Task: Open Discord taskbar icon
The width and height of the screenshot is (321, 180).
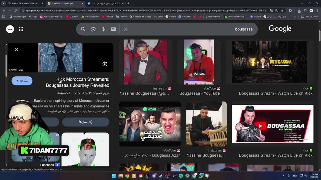Action: click(154, 176)
